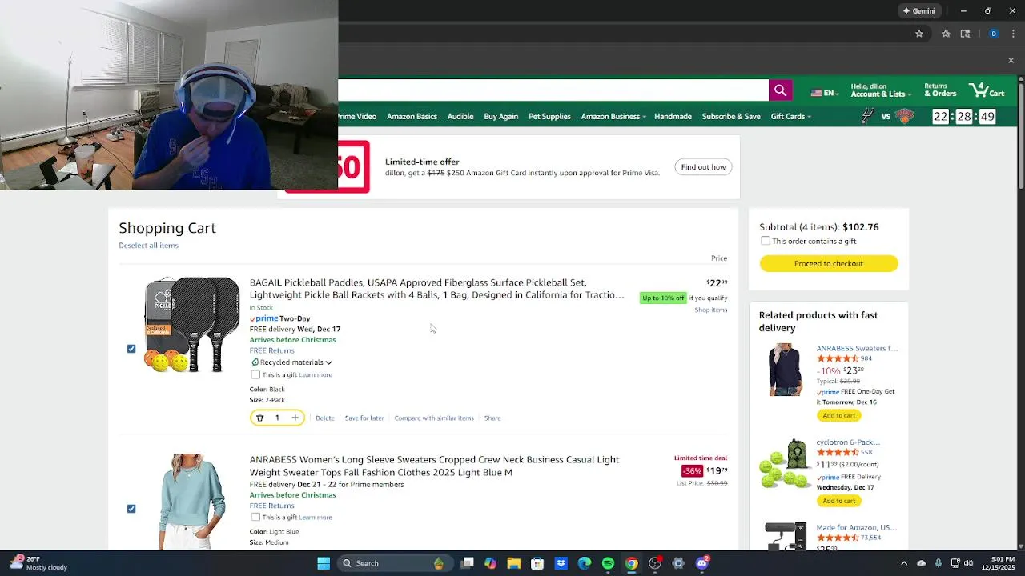Screen dimensions: 1025x576
Task: Click the Task View taskbar icon
Action: click(468, 563)
